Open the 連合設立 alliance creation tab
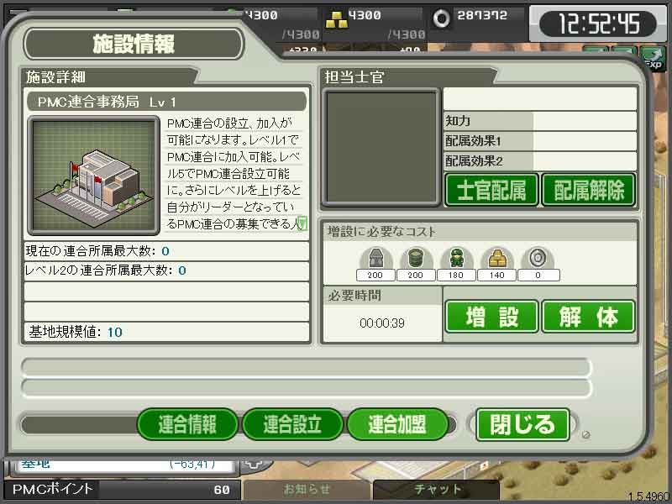672x504 pixels. pyautogui.click(x=292, y=424)
